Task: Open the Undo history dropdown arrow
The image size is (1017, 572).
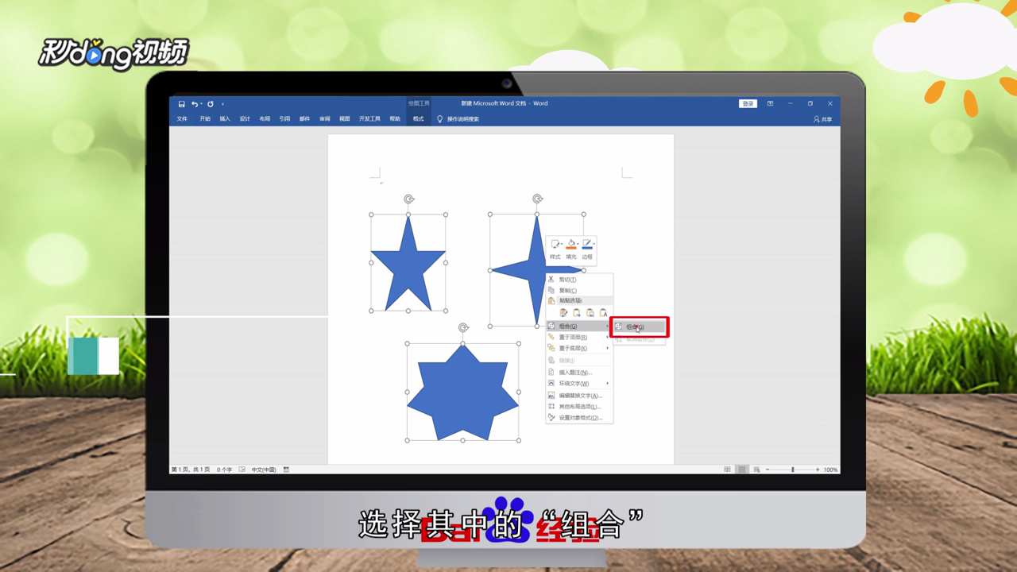Action: click(x=201, y=103)
